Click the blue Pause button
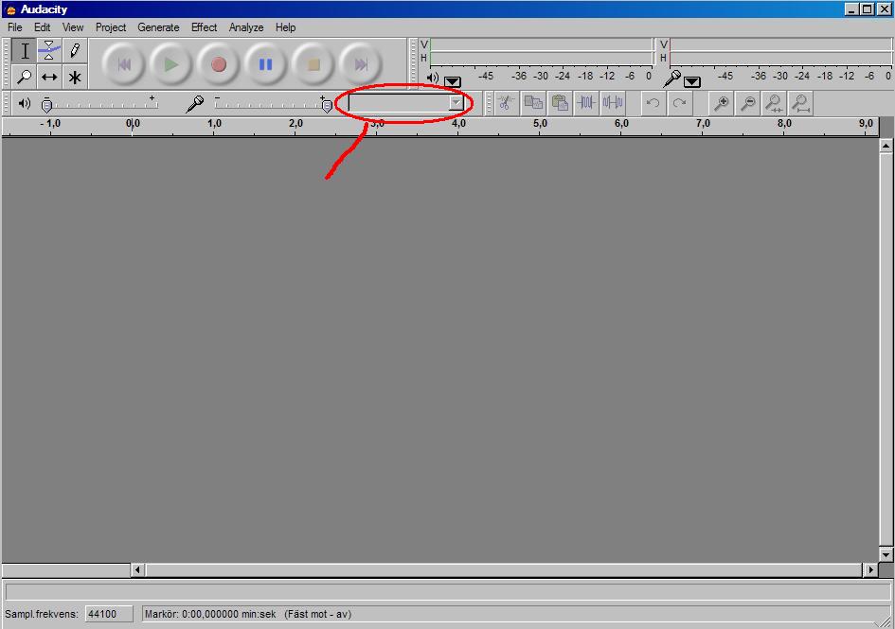895x629 pixels. (265, 64)
